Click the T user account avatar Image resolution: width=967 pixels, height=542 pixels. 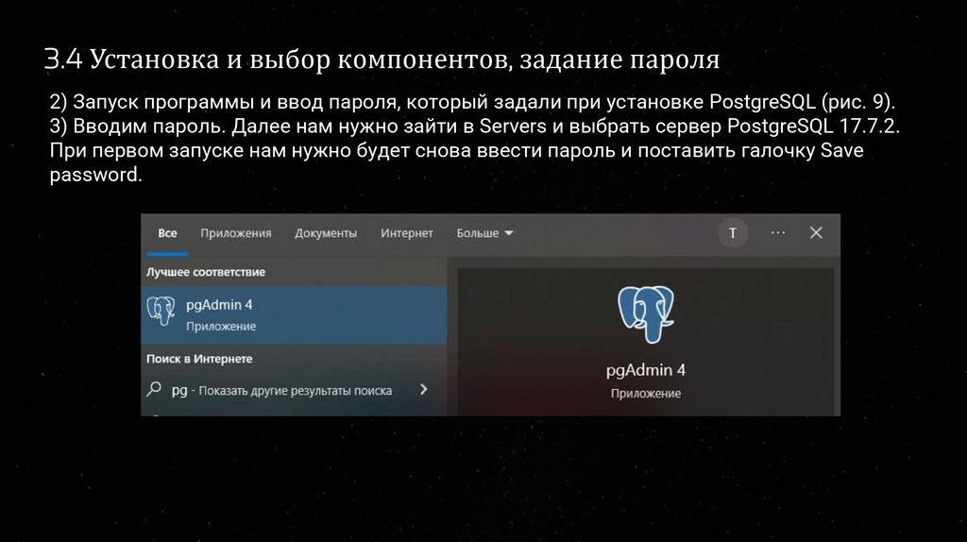point(733,233)
